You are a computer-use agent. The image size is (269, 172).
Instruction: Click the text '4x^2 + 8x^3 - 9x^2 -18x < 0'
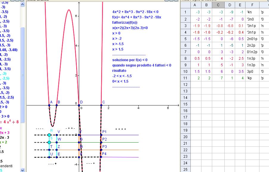135,12
